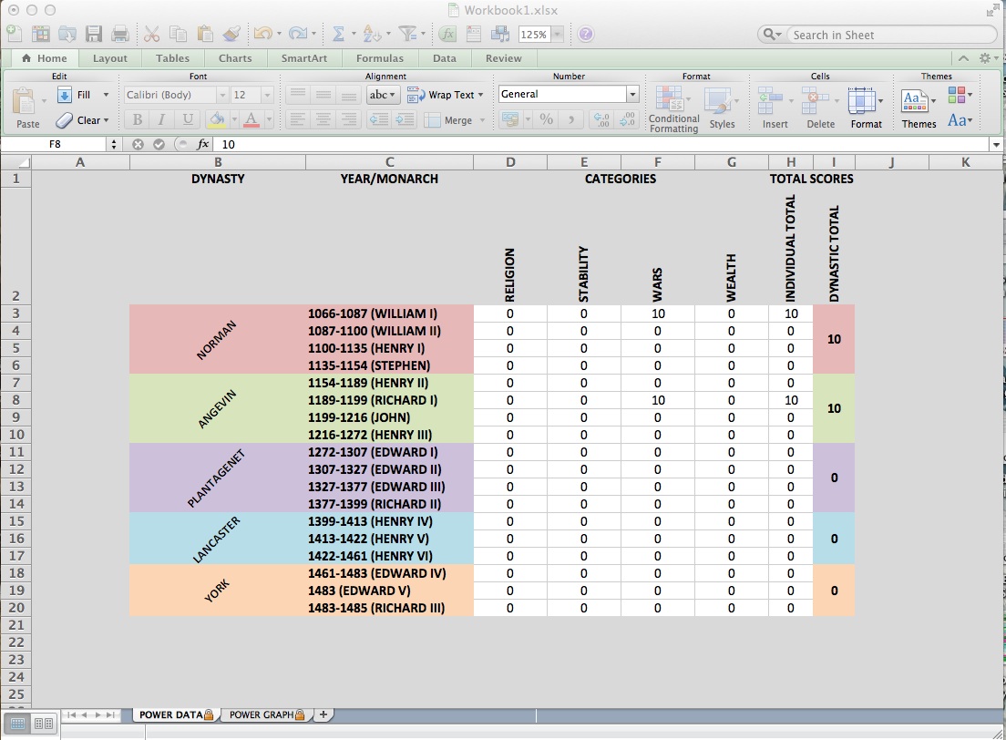Switch to the Formulas ribbon tab
The image size is (1006, 740).
[379, 58]
